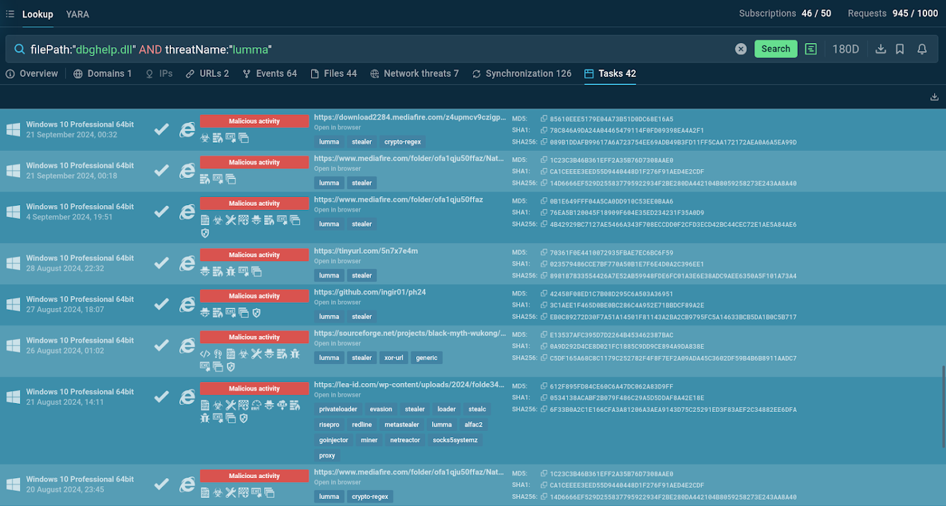Click the netreactor tag
Image resolution: width=946 pixels, height=506 pixels.
tap(405, 440)
